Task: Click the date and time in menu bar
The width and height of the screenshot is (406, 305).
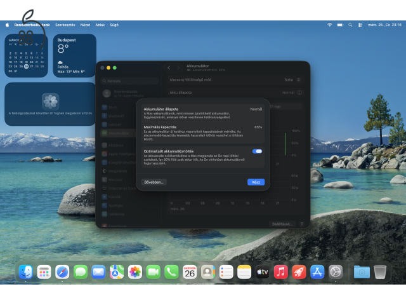Action: coord(384,25)
